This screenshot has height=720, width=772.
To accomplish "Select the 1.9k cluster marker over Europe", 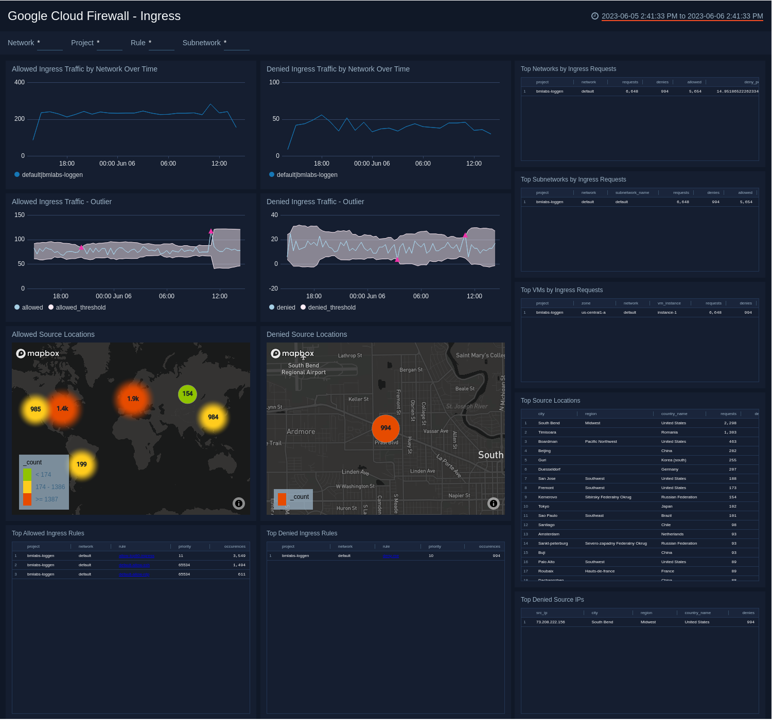I will click(133, 398).
